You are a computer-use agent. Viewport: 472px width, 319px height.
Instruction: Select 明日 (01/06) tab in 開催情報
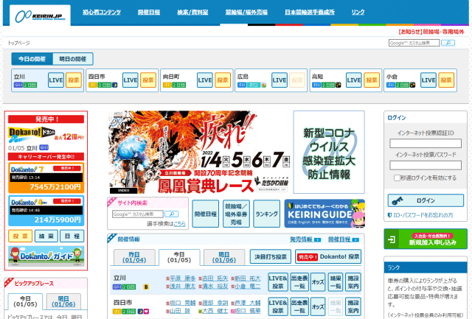click(x=224, y=257)
